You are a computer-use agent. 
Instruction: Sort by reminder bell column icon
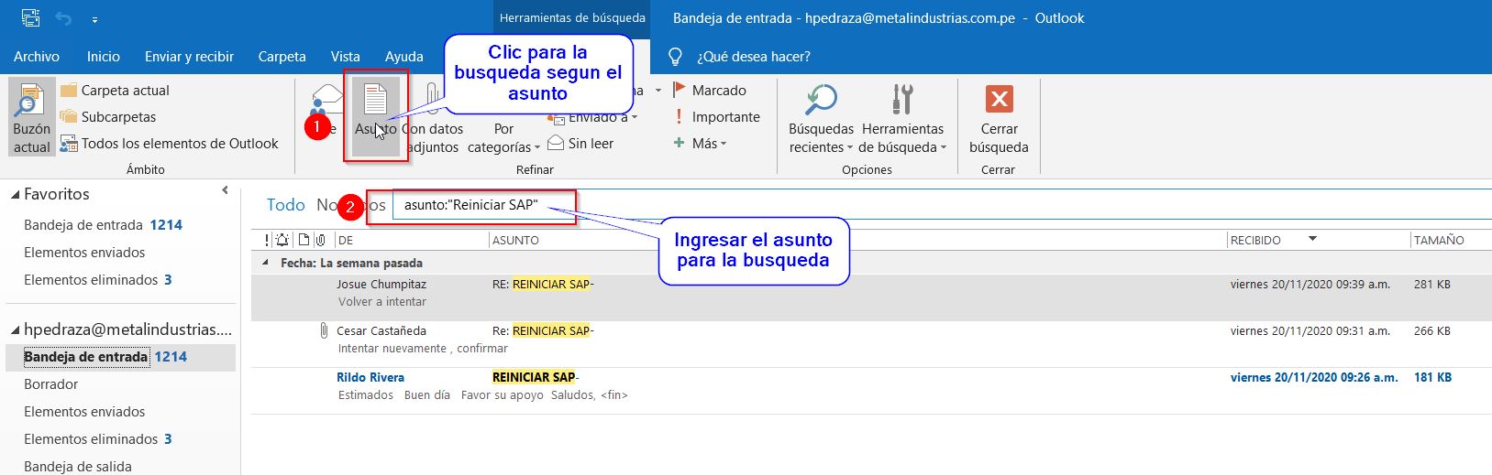282,240
